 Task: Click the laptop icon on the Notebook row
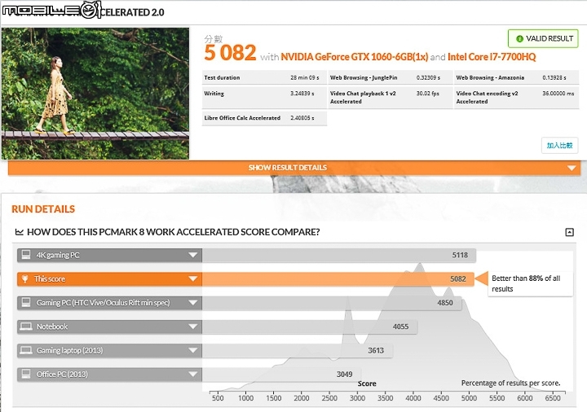click(26, 327)
